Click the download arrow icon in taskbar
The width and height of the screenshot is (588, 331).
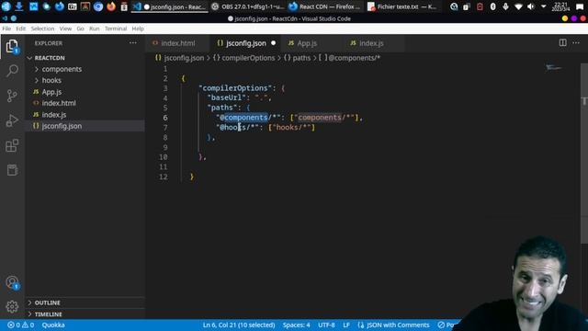pyautogui.click(x=18, y=6)
